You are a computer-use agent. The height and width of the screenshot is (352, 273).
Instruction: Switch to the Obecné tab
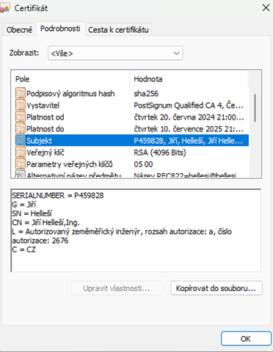(x=19, y=30)
